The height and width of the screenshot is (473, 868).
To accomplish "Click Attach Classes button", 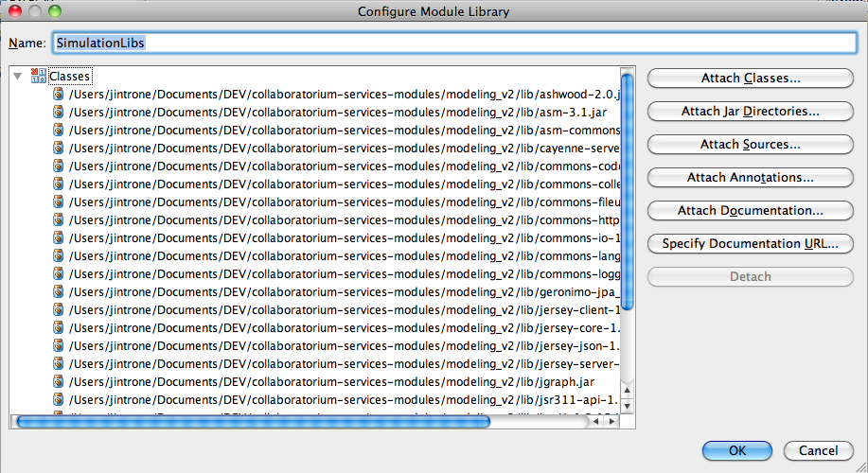I will (x=750, y=78).
